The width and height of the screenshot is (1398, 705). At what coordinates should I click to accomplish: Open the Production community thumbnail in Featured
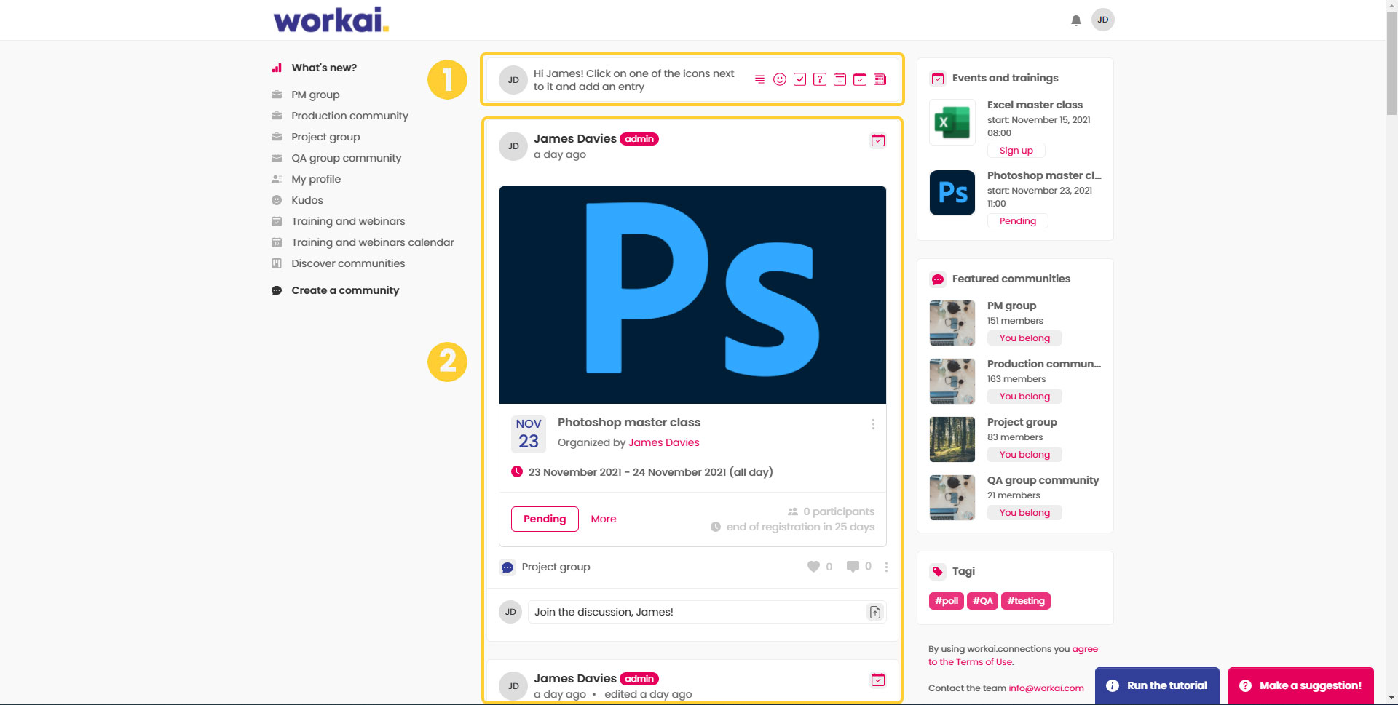point(952,381)
